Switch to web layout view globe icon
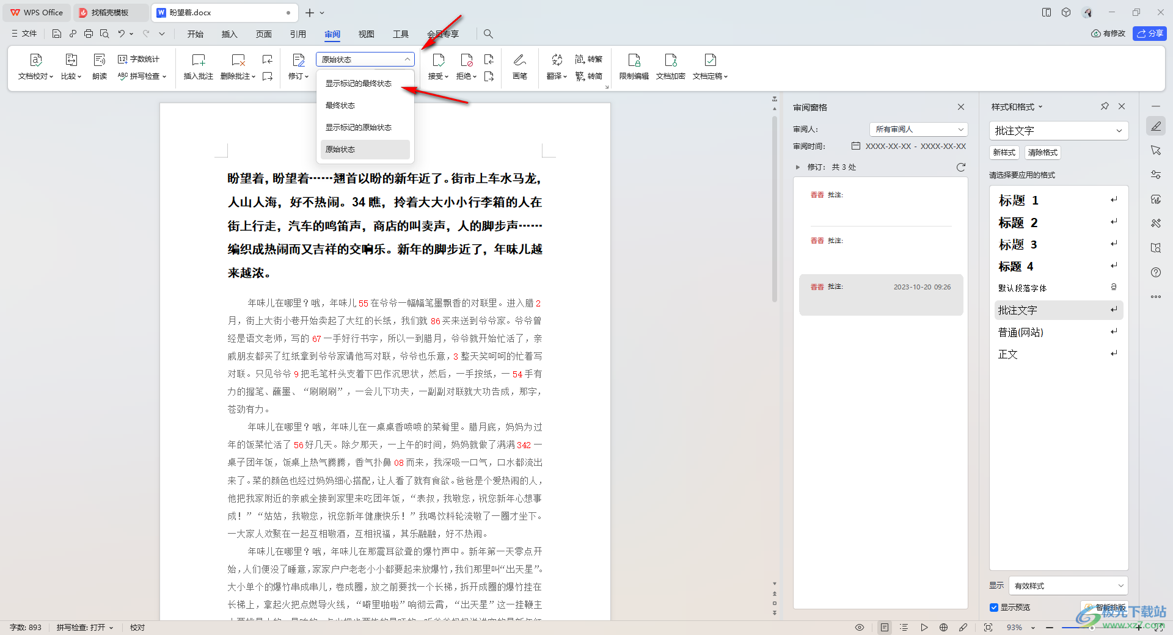The width and height of the screenshot is (1173, 635). click(944, 628)
